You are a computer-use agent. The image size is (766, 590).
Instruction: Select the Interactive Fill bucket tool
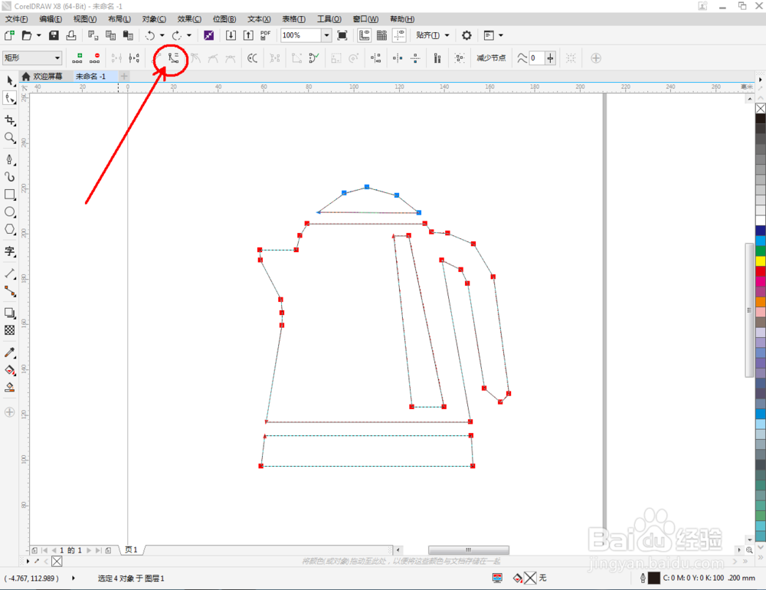point(10,370)
